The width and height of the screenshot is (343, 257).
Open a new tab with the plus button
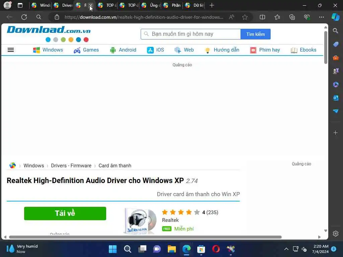pos(212,5)
